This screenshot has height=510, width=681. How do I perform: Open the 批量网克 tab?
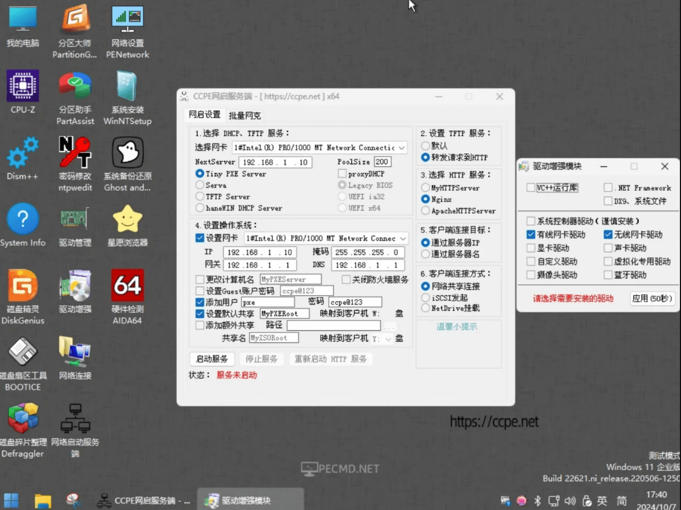coord(245,116)
